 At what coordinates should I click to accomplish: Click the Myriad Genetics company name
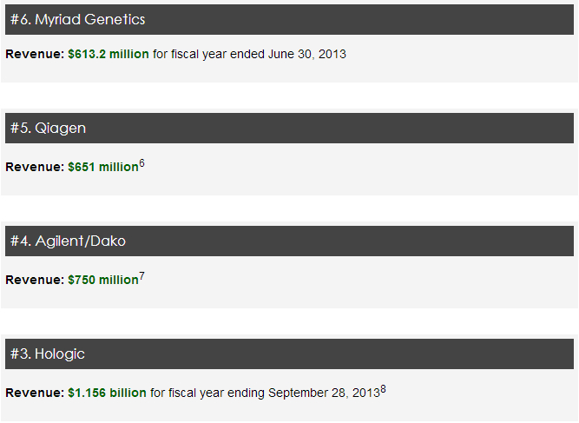90,20
